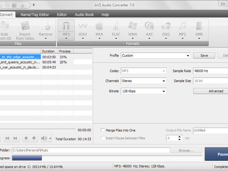This screenshot has width=228, height=171.
Task: Move selected file down in list
Action: click(x=34, y=138)
